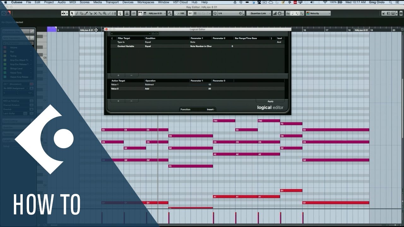Select the Draw pencil tool
The image size is (404, 227).
[77, 13]
